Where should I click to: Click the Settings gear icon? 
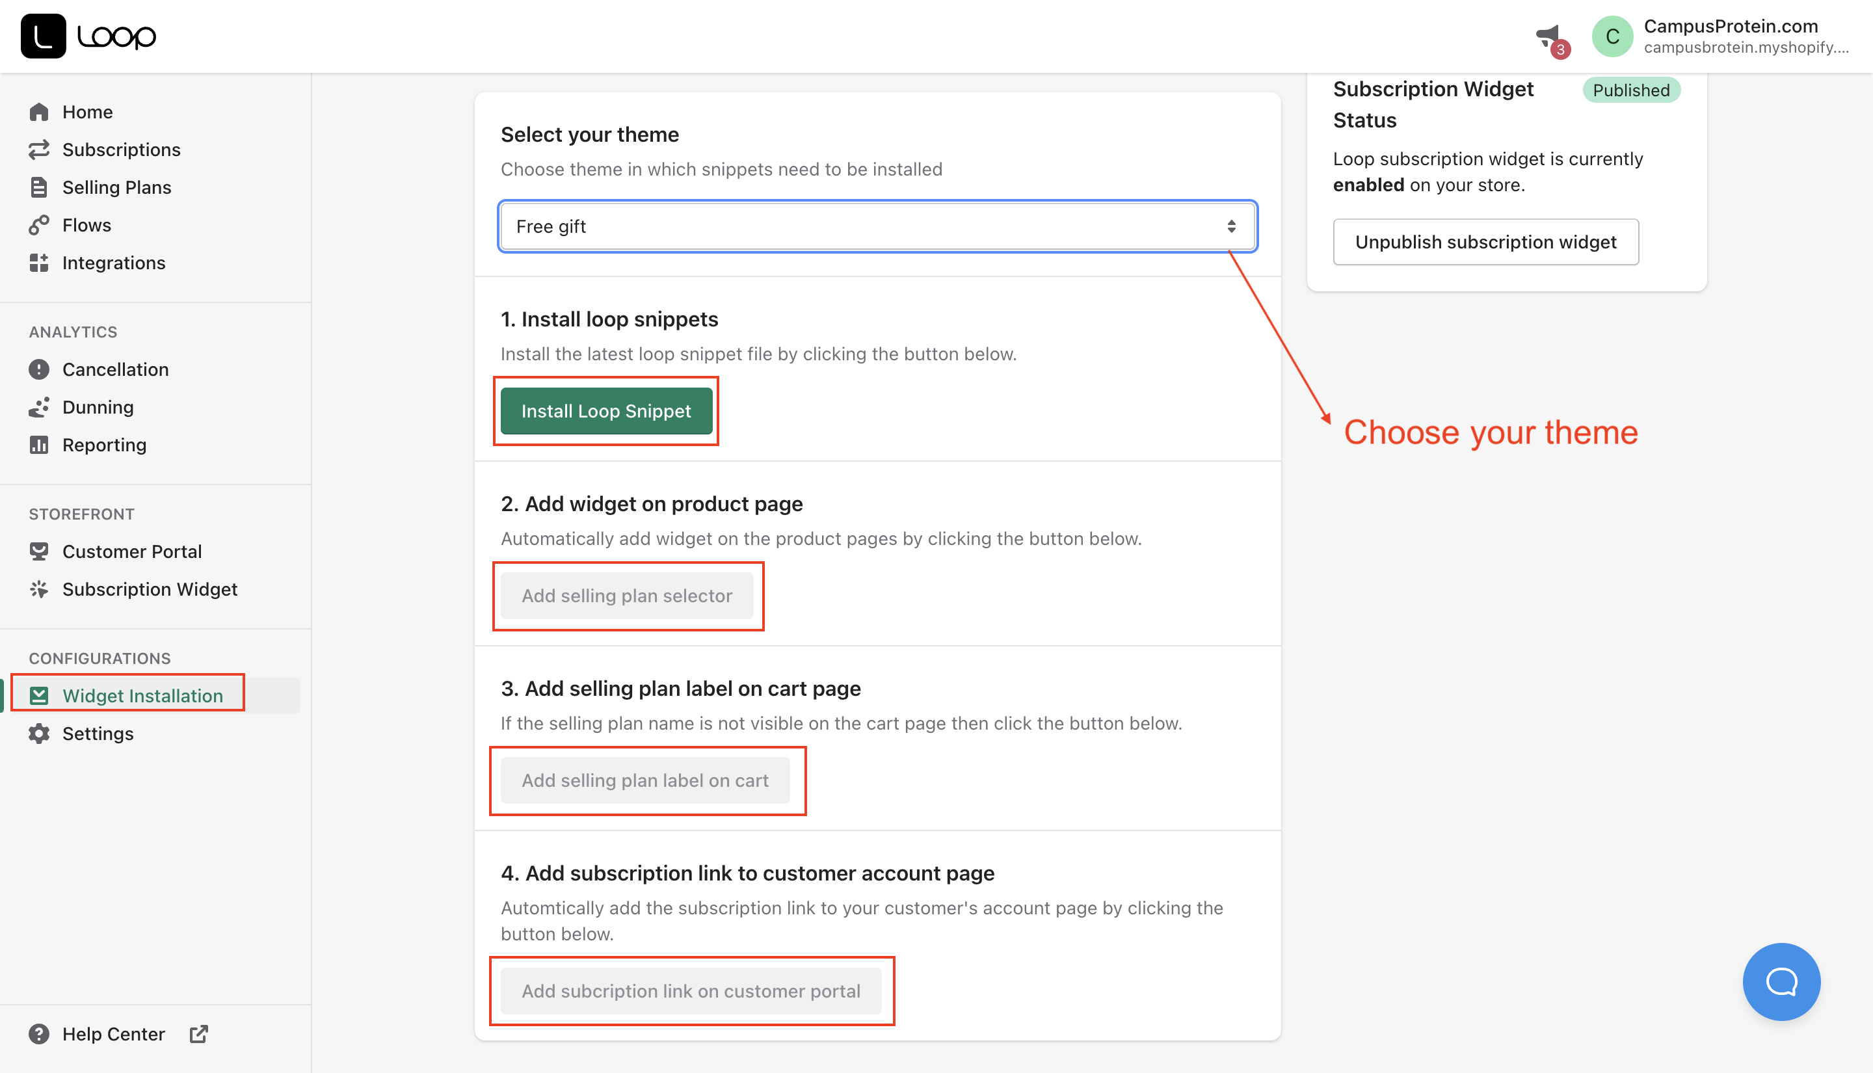(x=39, y=734)
